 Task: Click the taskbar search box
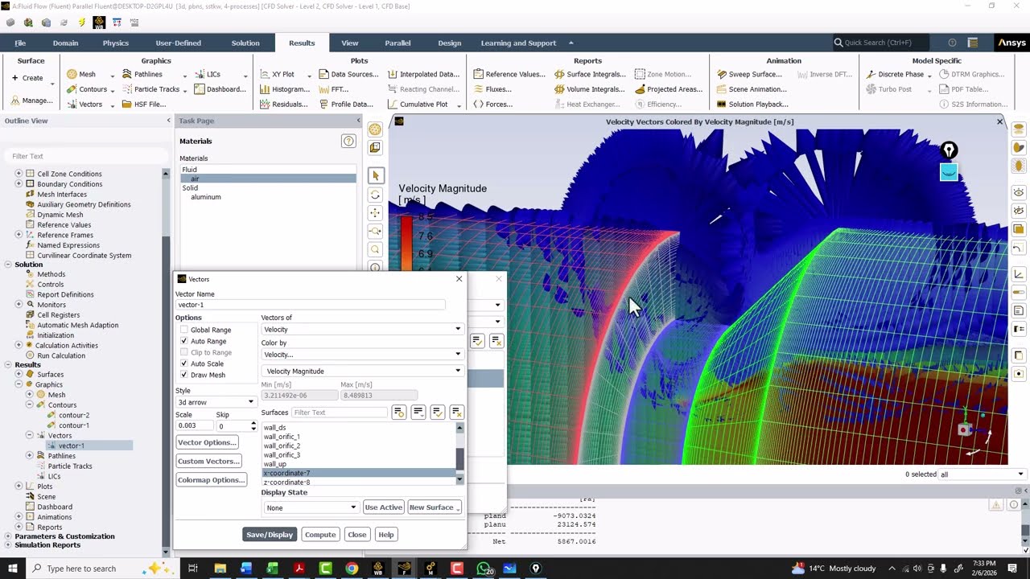[x=101, y=569]
